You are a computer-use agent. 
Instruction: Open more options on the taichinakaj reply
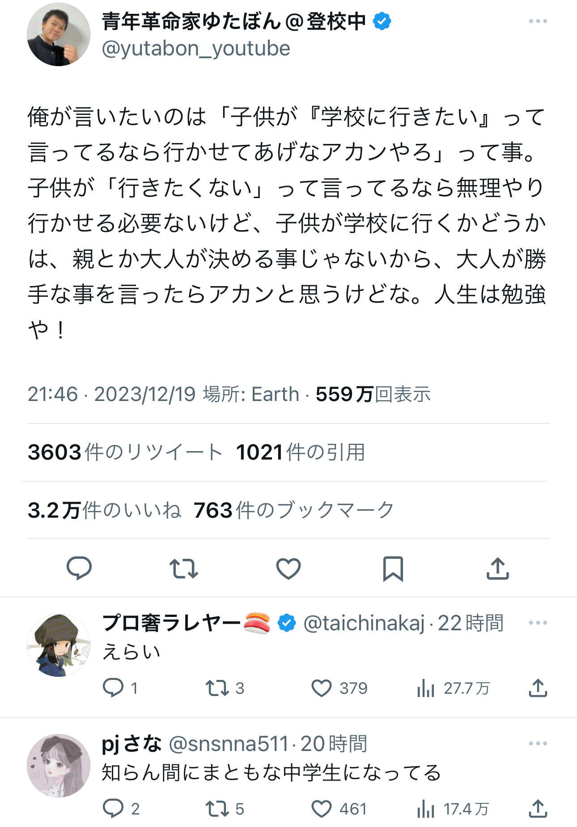click(x=538, y=623)
